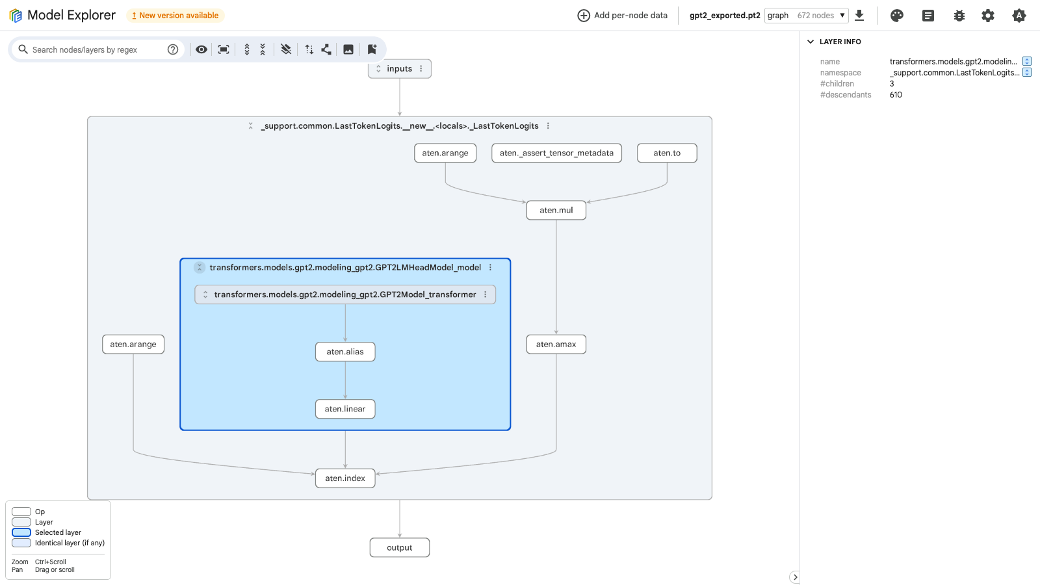Collapse the LAYER INFO section chevron

pos(811,42)
